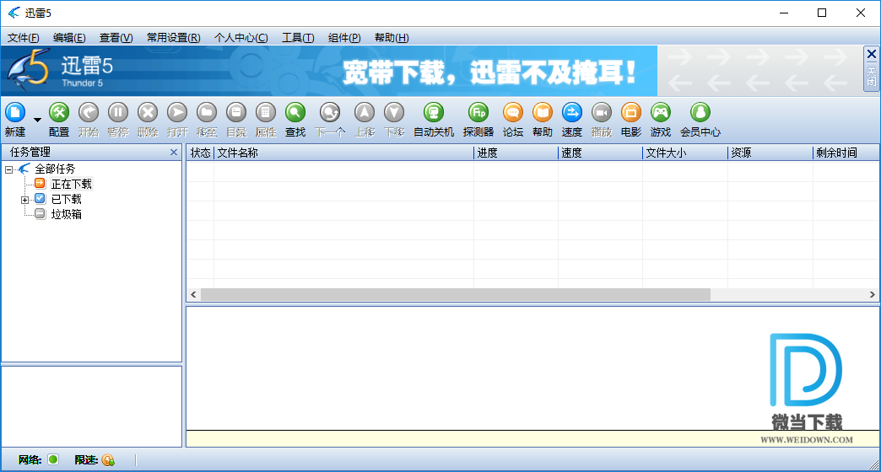Collapse the 全部任务 tree node

coord(9,169)
